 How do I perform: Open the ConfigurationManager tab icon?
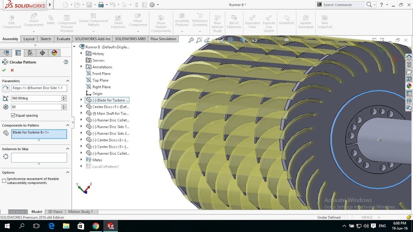pyautogui.click(x=30, y=53)
